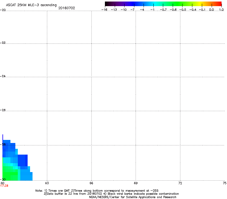Viewport: 227px width, 199px height.
Task: Click the dark blue data block near longitude 61.5
Action: 23,160
